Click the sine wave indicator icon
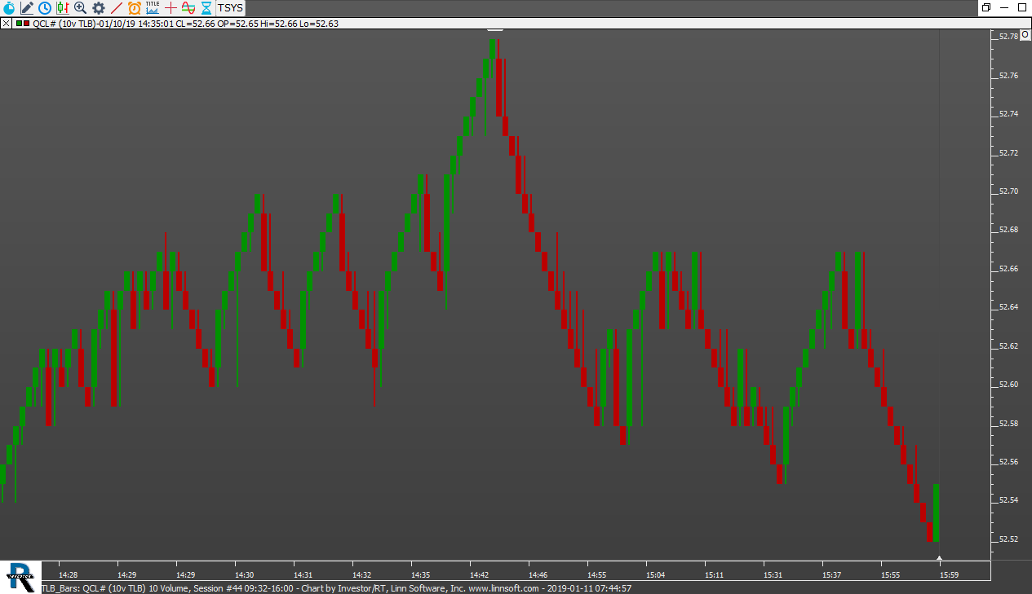Image resolution: width=1032 pixels, height=594 pixels. (188, 8)
